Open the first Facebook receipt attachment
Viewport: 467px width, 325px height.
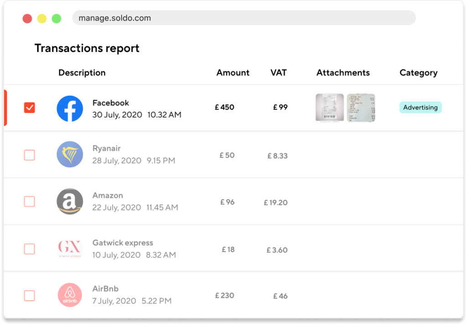(x=330, y=108)
